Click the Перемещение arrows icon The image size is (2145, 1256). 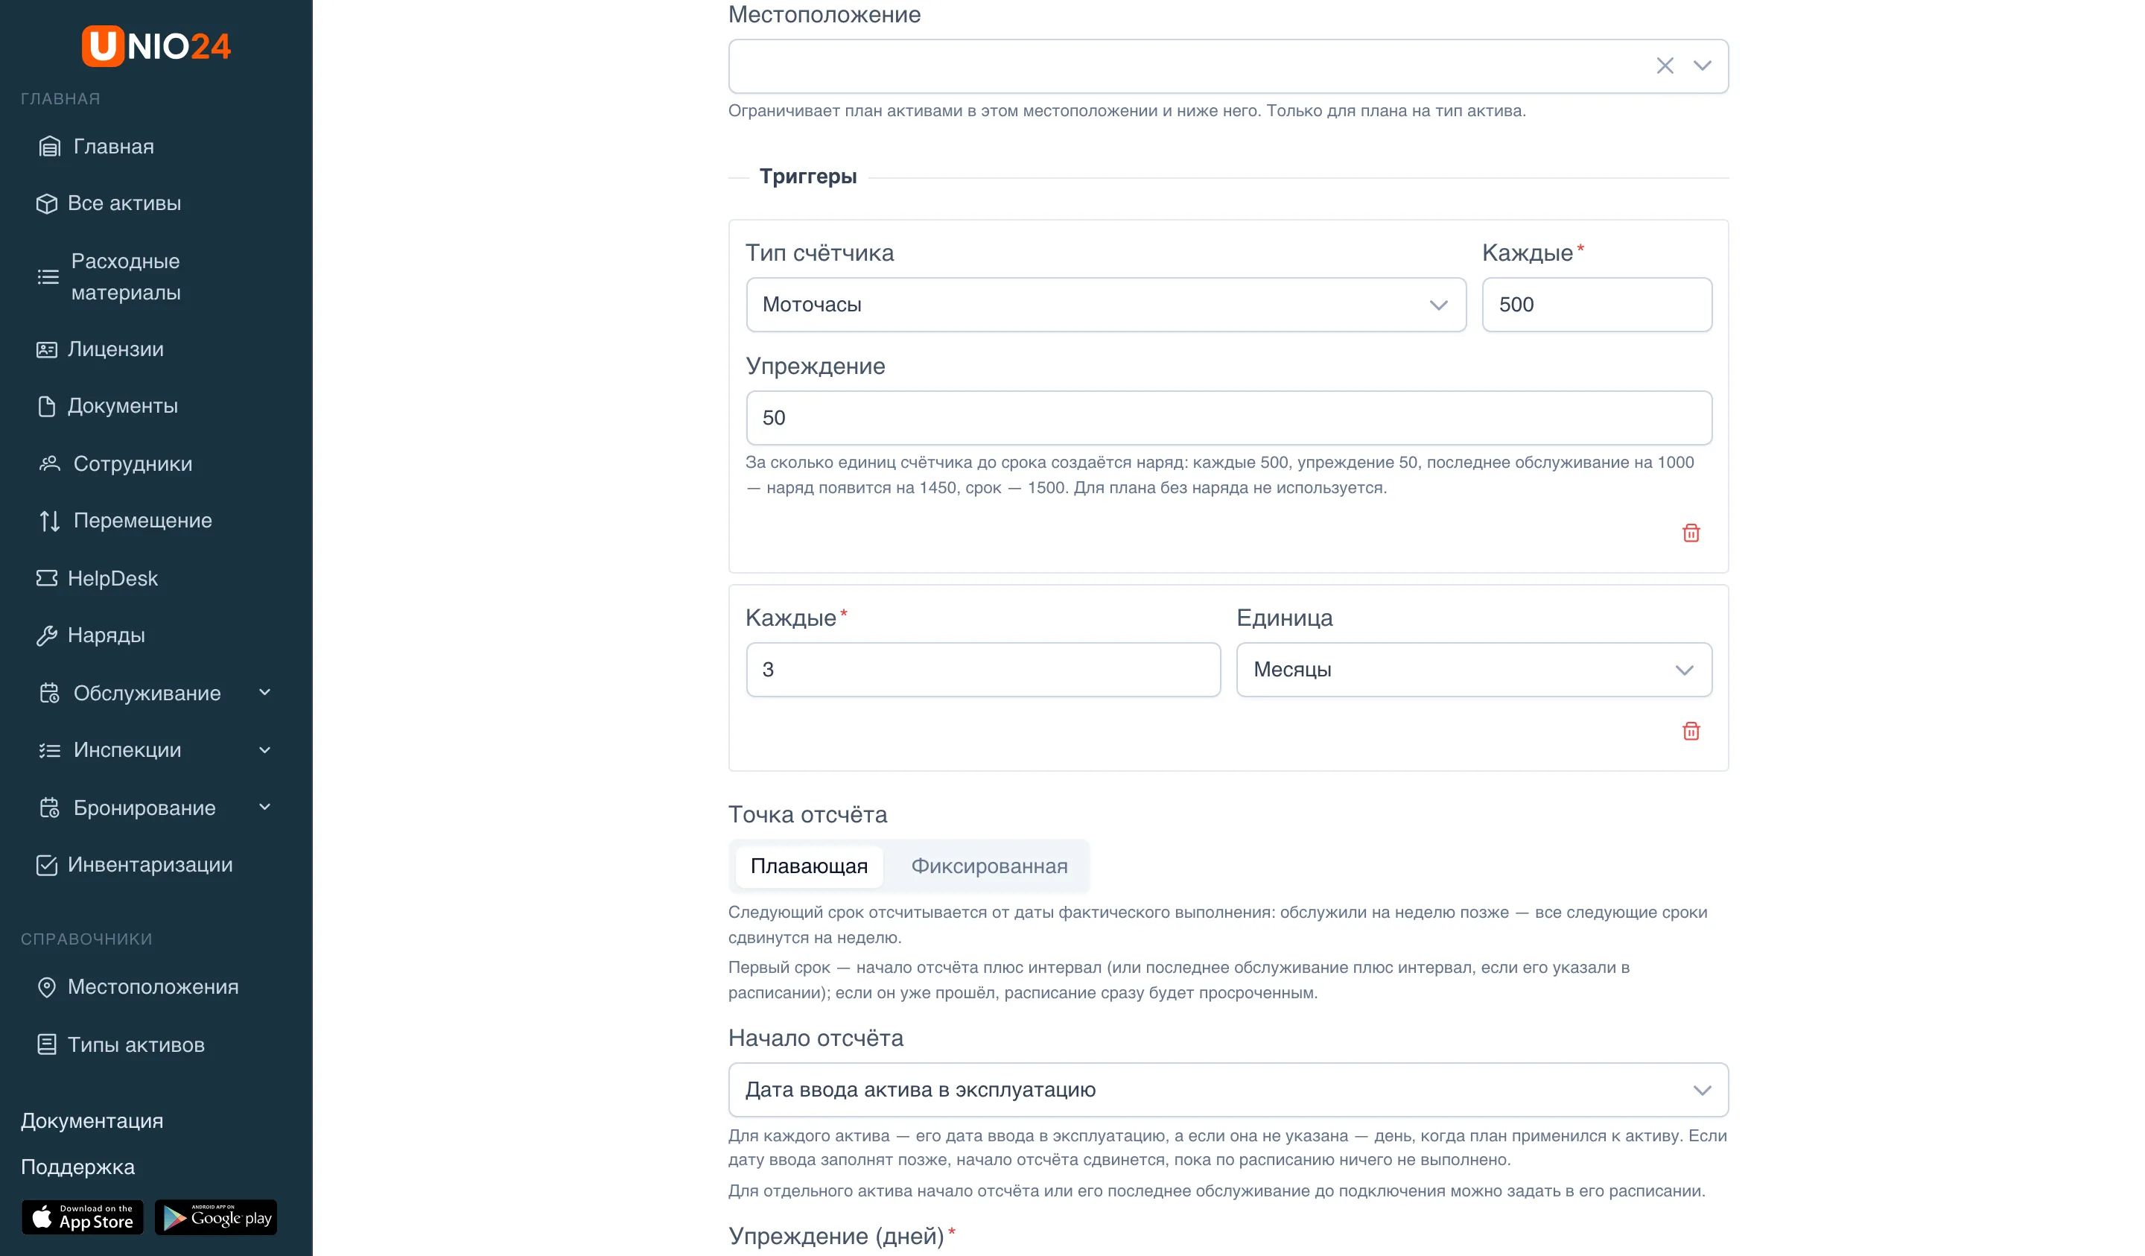click(49, 520)
